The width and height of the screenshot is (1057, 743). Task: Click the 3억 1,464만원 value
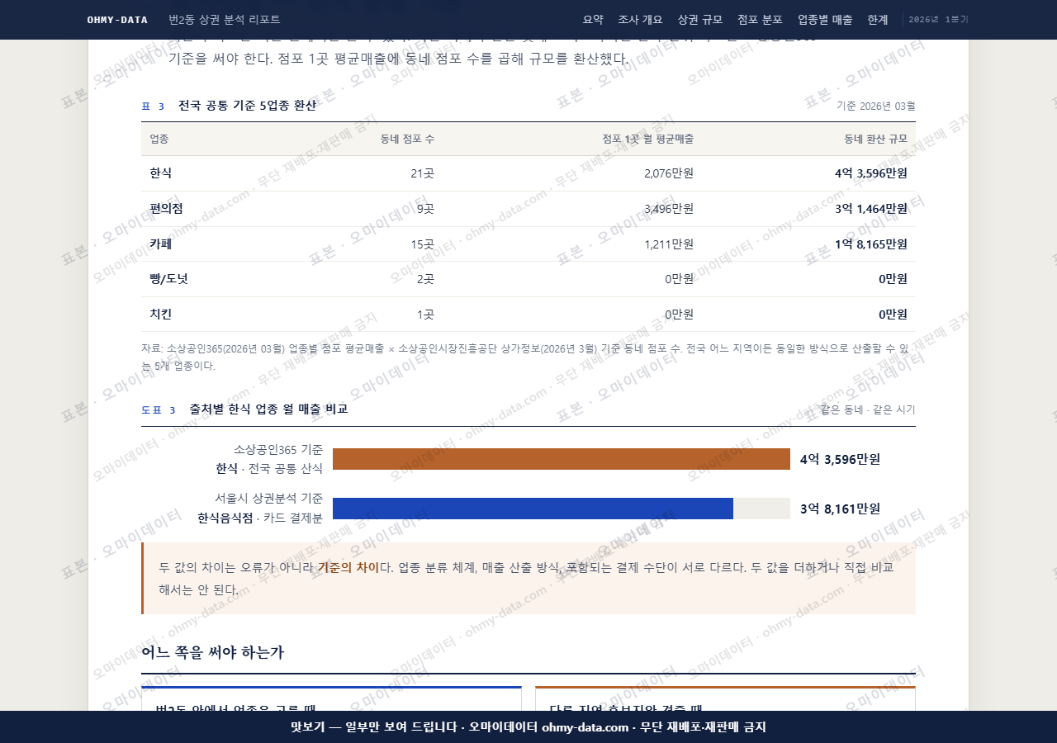point(871,209)
